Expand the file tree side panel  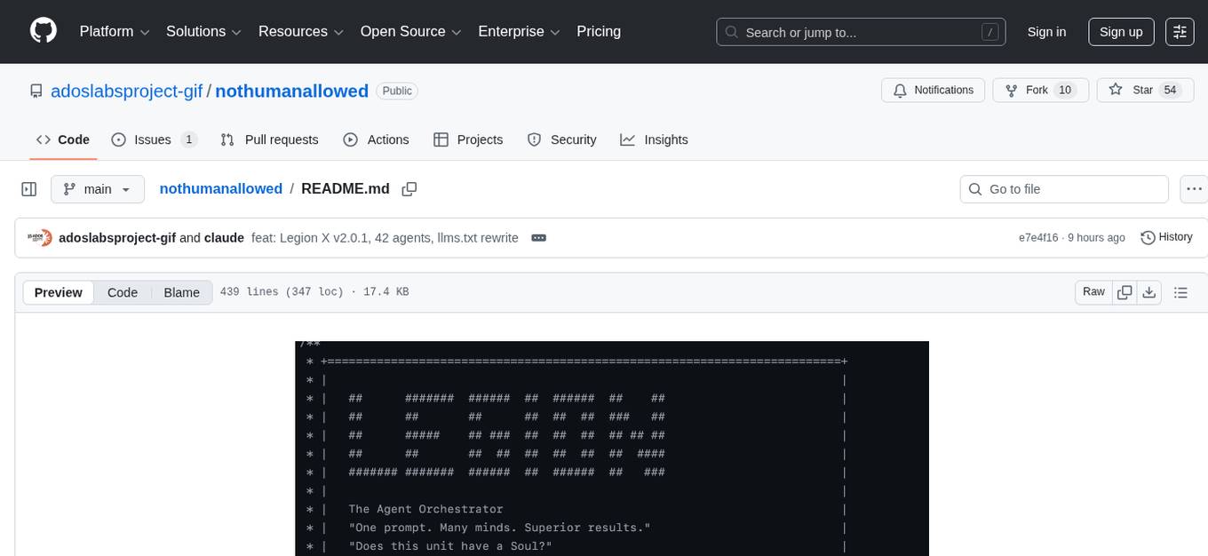tap(29, 189)
